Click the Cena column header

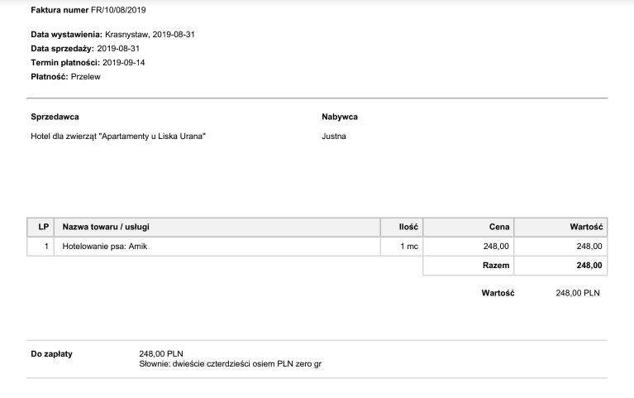coord(469,228)
